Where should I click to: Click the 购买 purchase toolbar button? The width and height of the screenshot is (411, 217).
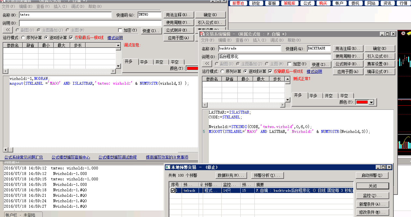323,3
